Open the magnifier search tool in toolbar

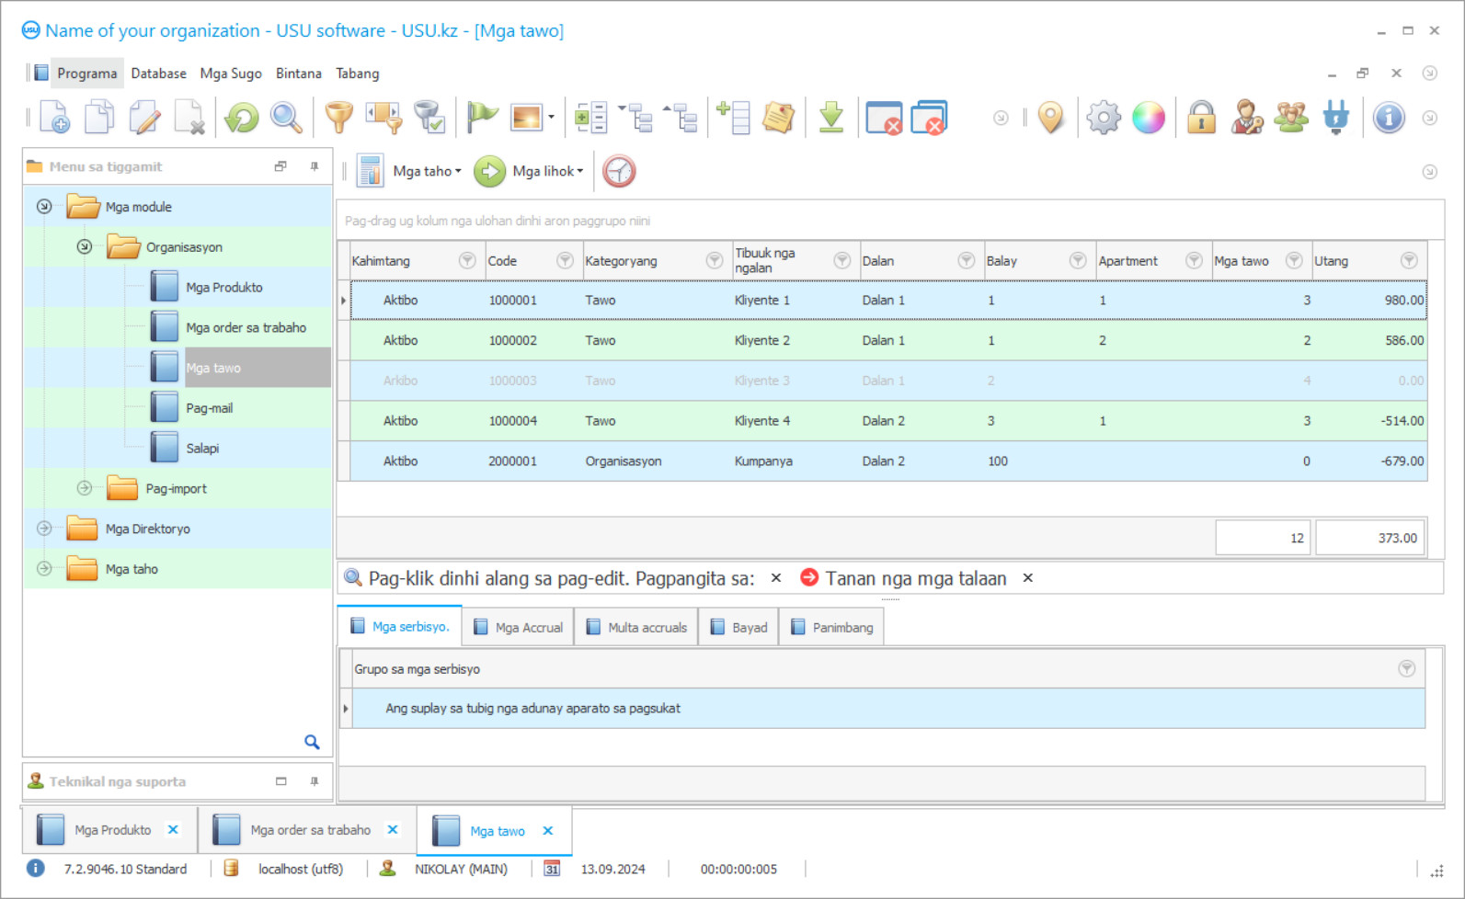tap(286, 118)
